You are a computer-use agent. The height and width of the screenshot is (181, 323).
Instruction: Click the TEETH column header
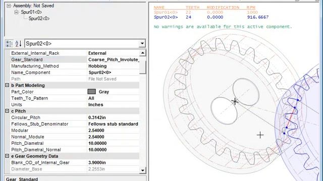click(x=193, y=8)
